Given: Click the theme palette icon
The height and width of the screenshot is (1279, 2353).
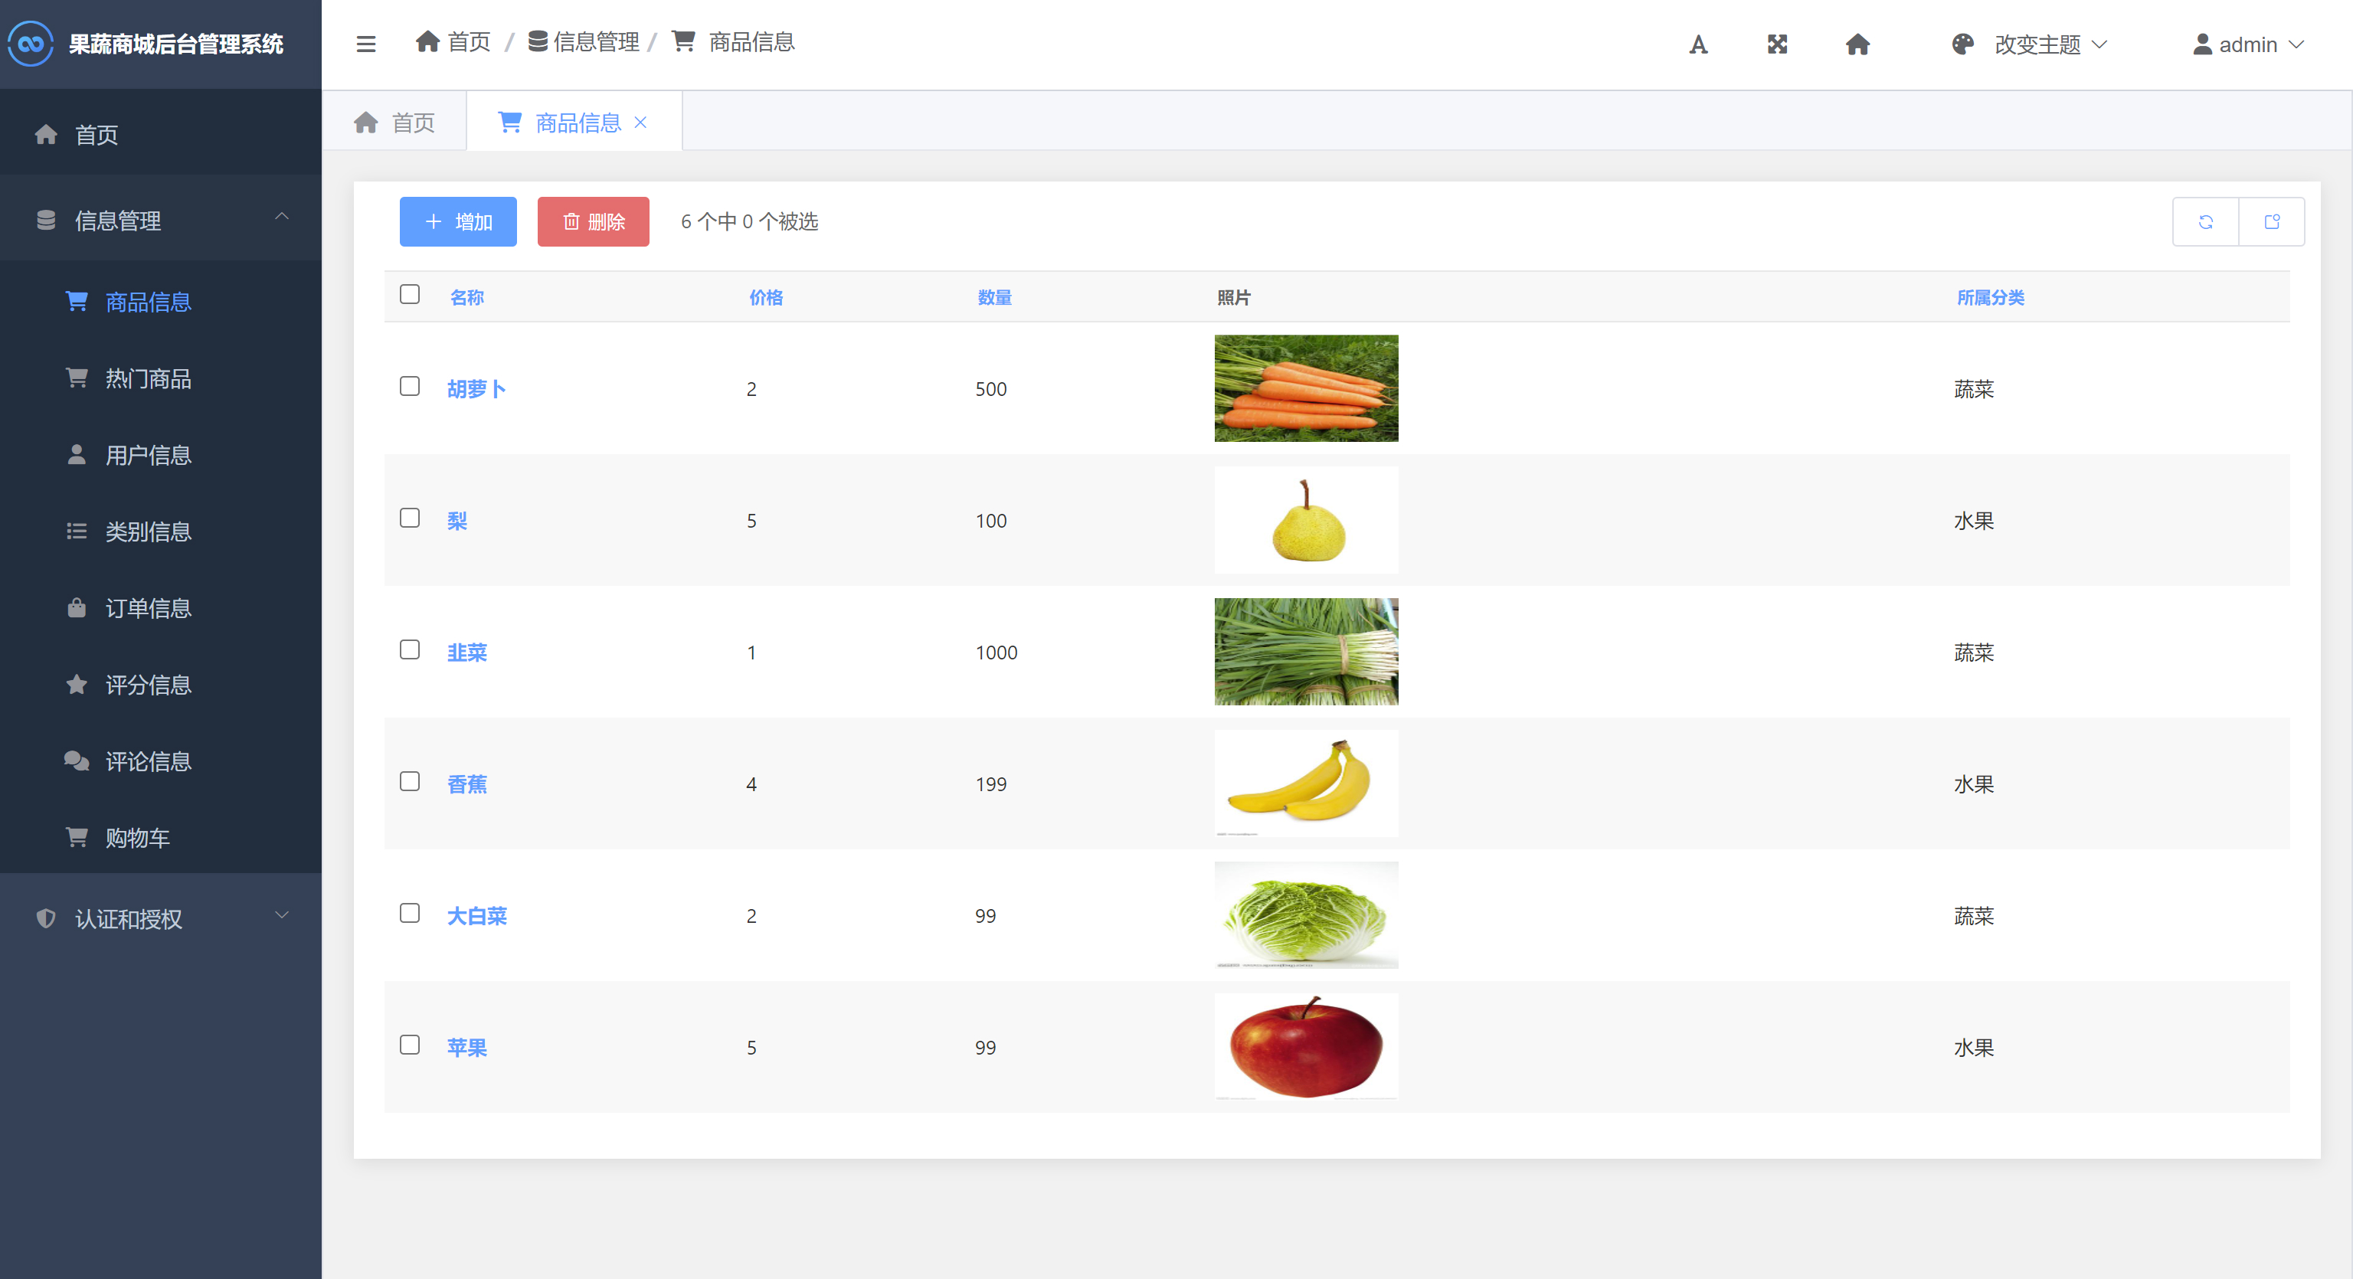Looking at the screenshot, I should coord(1962,44).
